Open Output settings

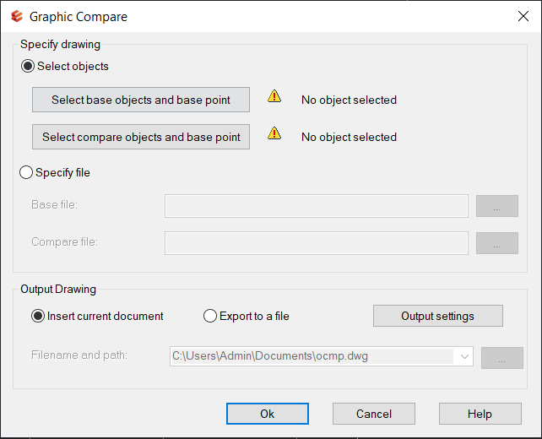(437, 316)
